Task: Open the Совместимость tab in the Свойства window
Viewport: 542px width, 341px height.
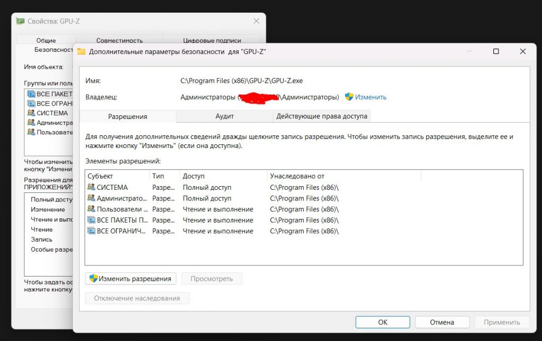Action: (119, 40)
